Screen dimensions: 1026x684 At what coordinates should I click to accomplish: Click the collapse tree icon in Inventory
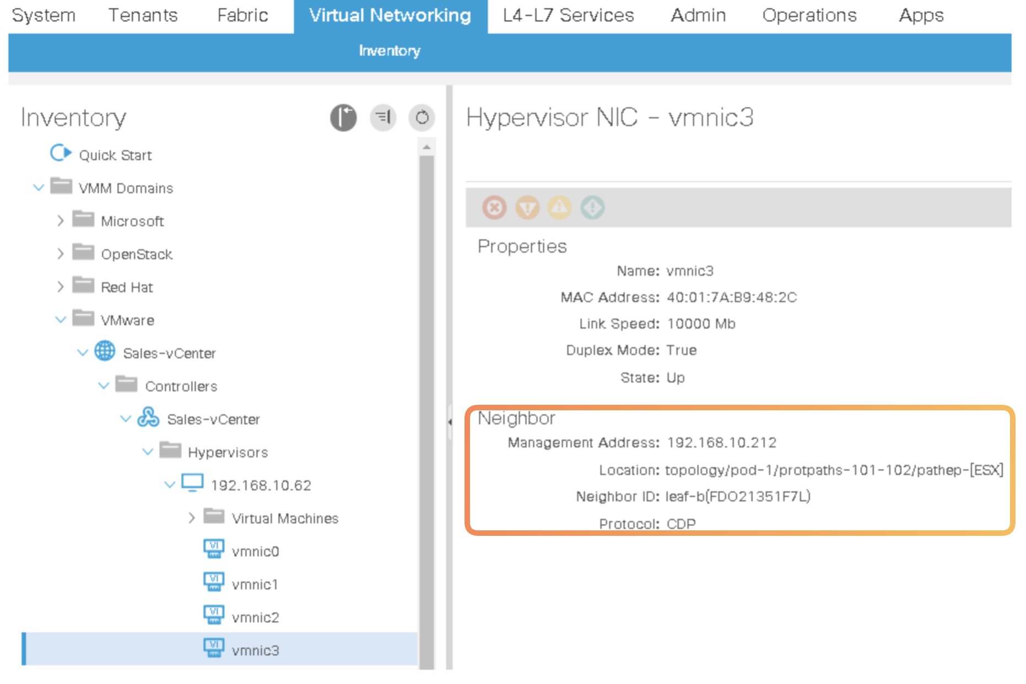(x=383, y=117)
